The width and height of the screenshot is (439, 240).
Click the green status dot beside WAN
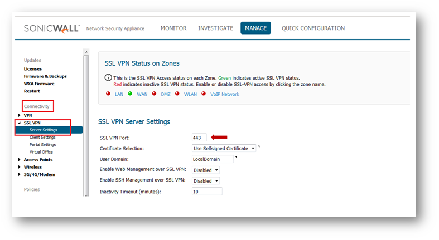(x=130, y=94)
